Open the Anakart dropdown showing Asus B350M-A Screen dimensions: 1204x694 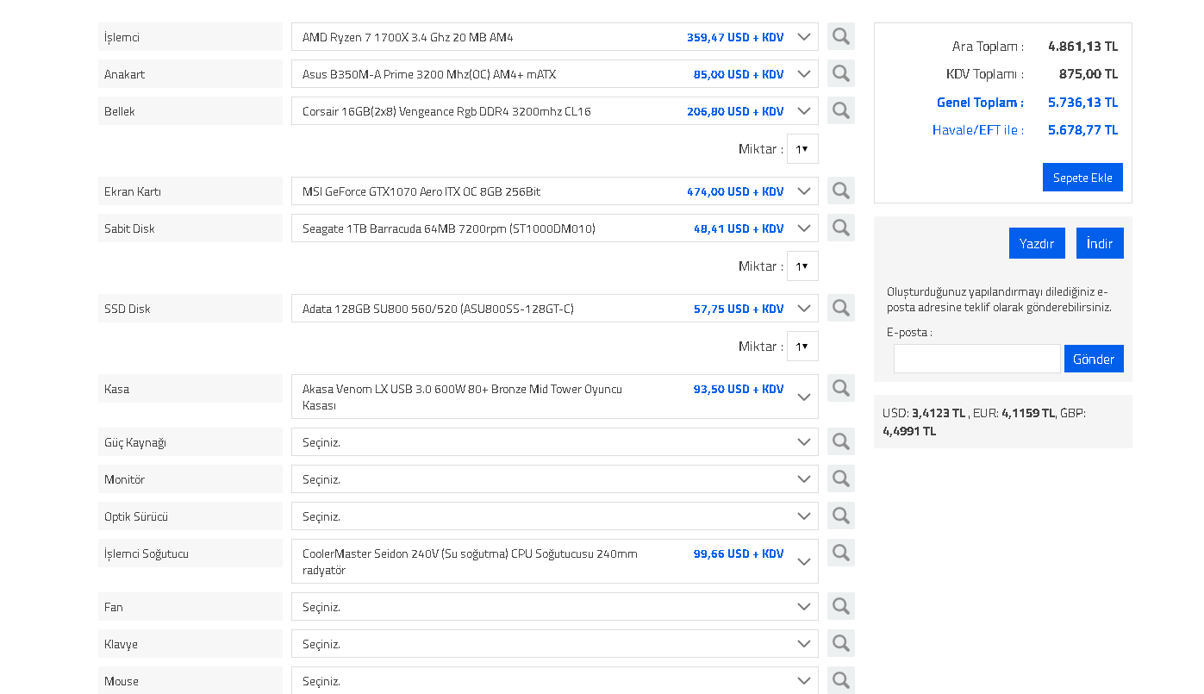tap(555, 74)
